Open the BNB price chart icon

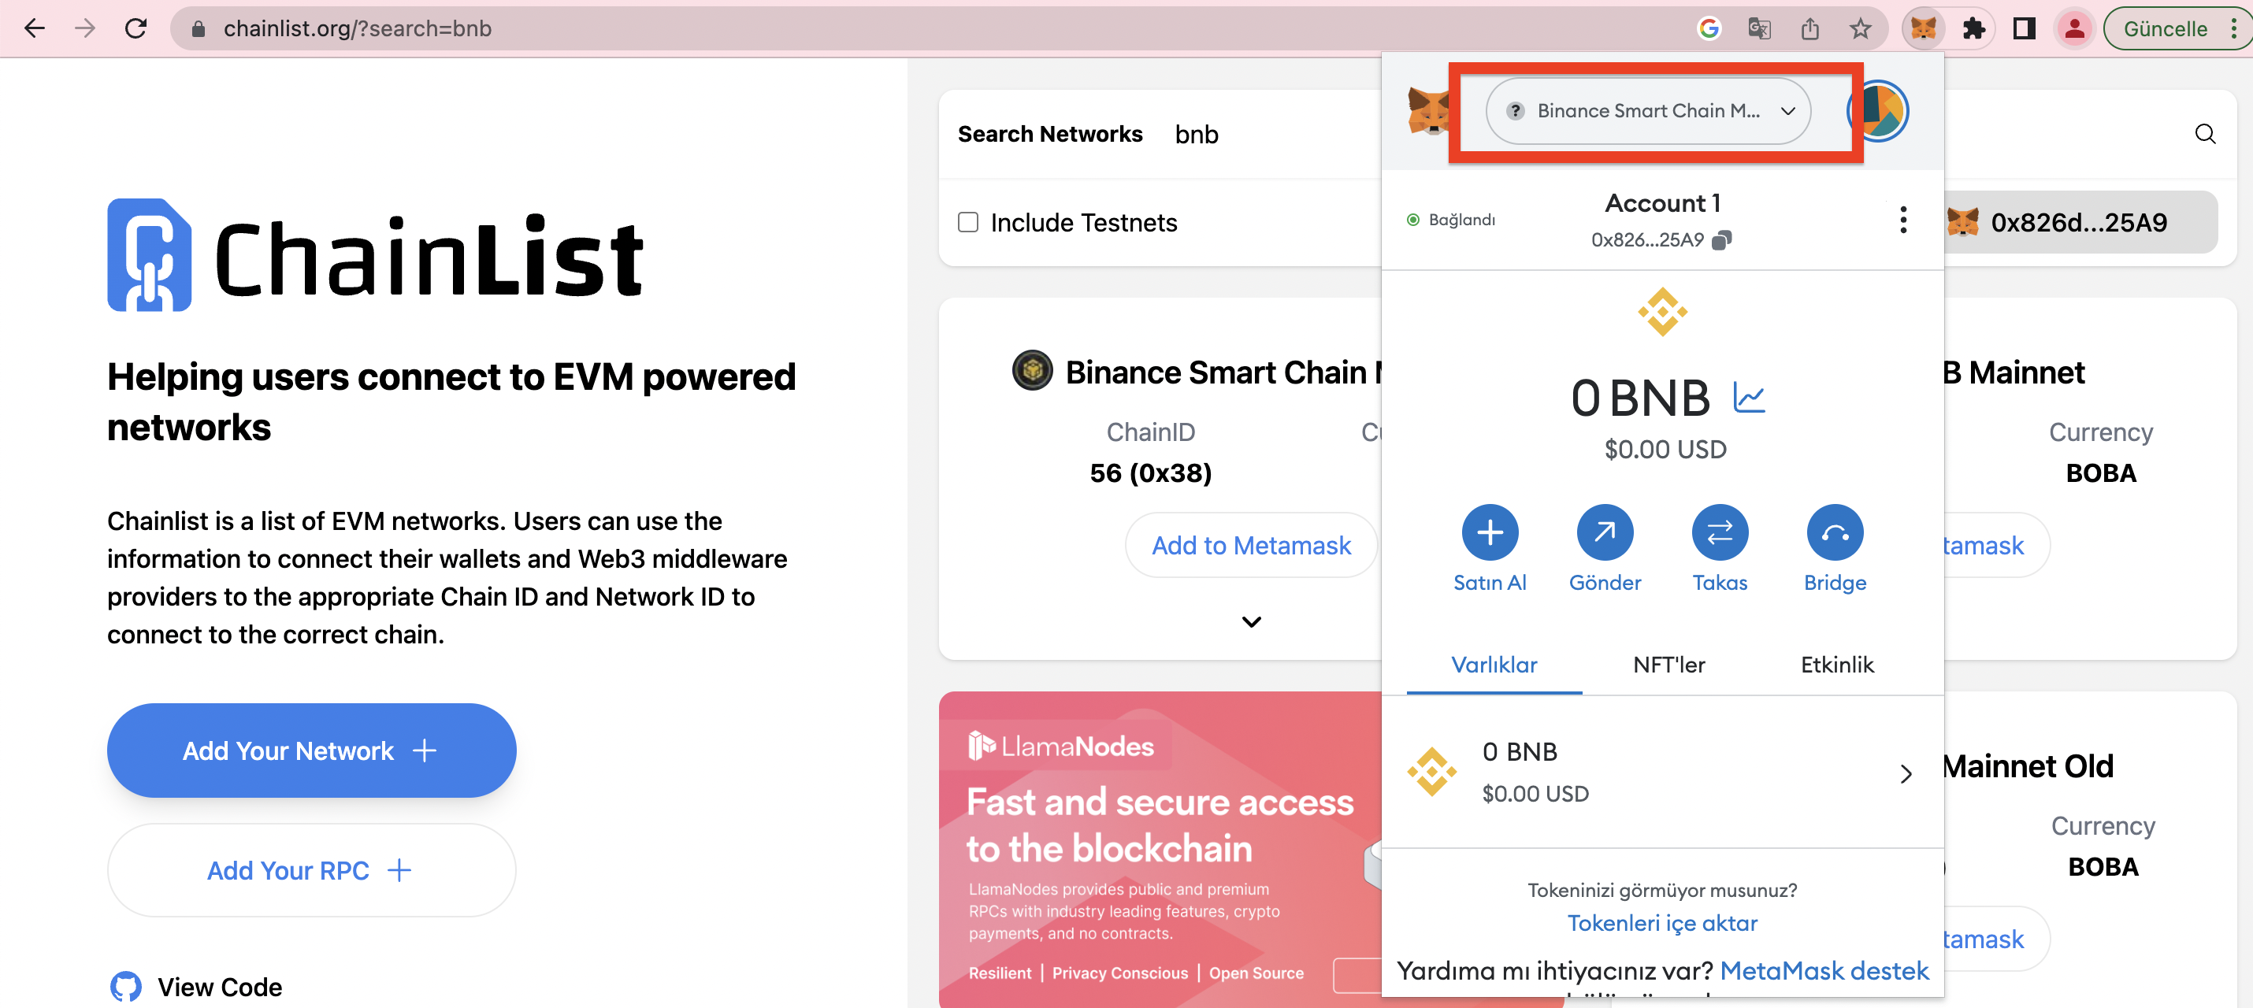point(1749,398)
